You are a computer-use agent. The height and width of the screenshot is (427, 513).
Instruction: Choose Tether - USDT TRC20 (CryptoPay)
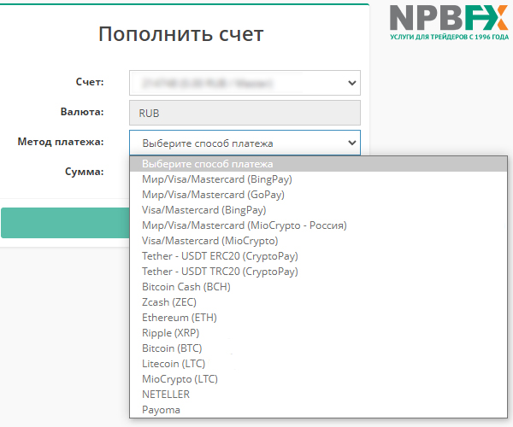pos(318,272)
